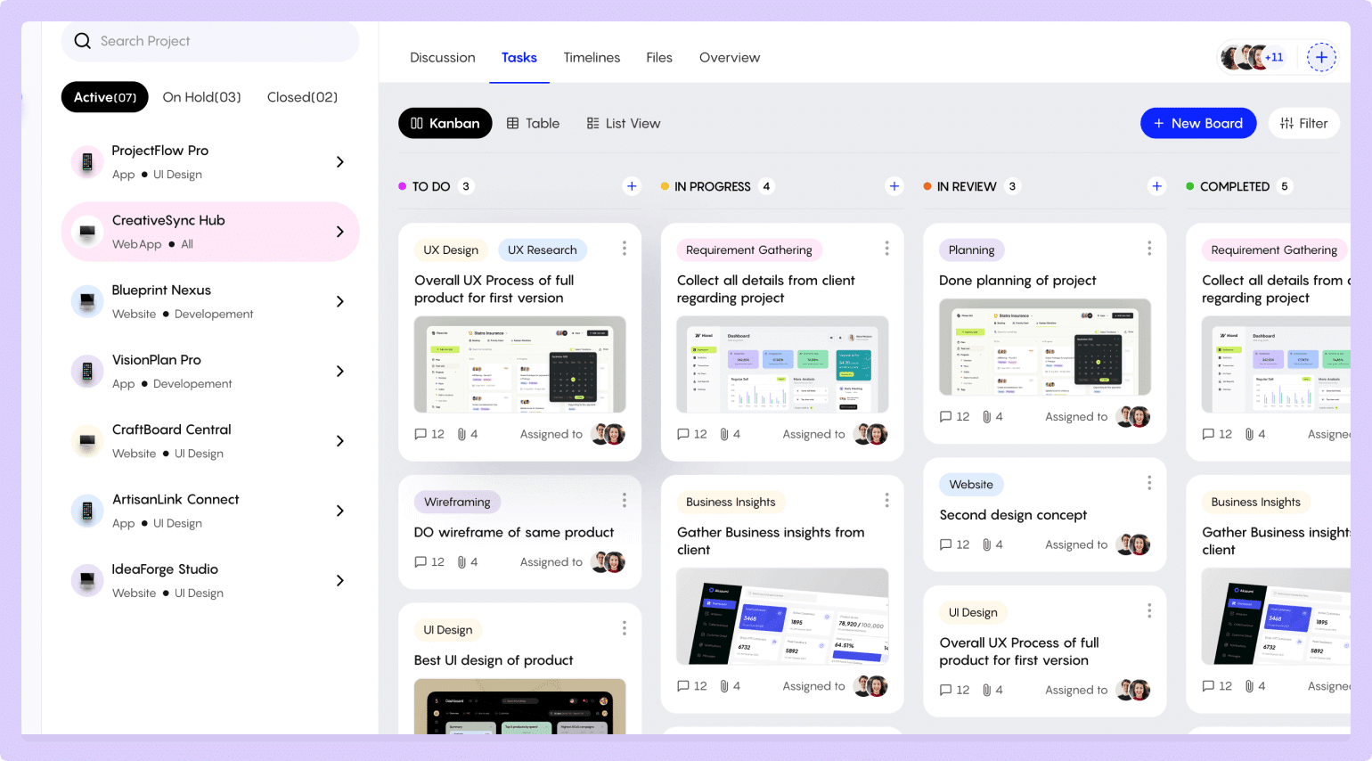1372x761 pixels.
Task: Open the Timelines tab
Action: (592, 58)
